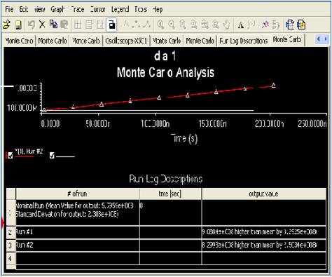
Task: Open the Cursor menu
Action: pyautogui.click(x=97, y=9)
